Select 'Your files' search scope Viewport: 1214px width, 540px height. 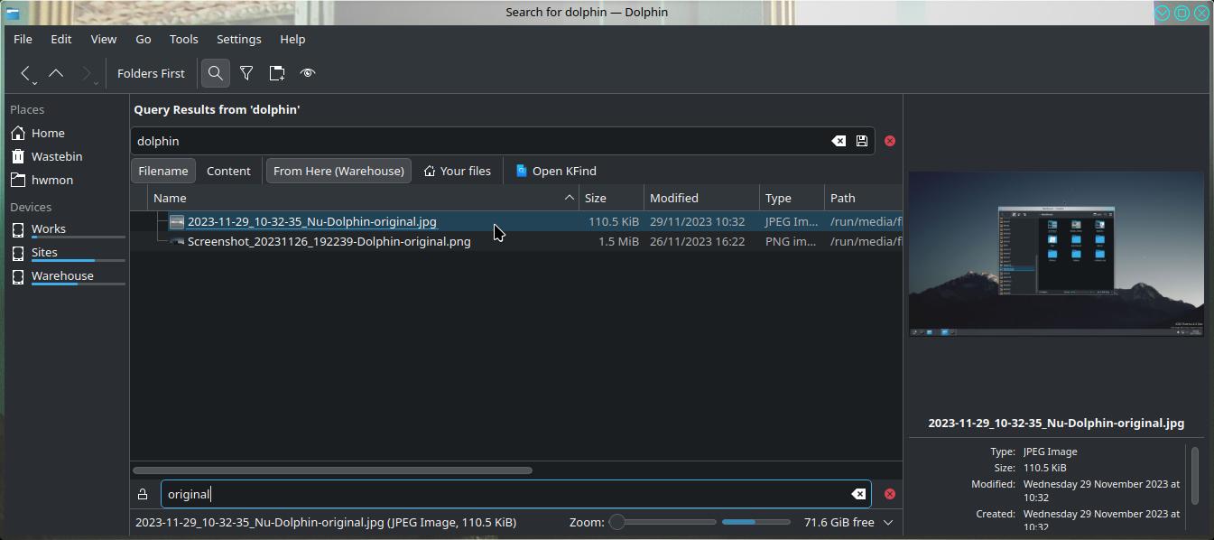pyautogui.click(x=458, y=171)
